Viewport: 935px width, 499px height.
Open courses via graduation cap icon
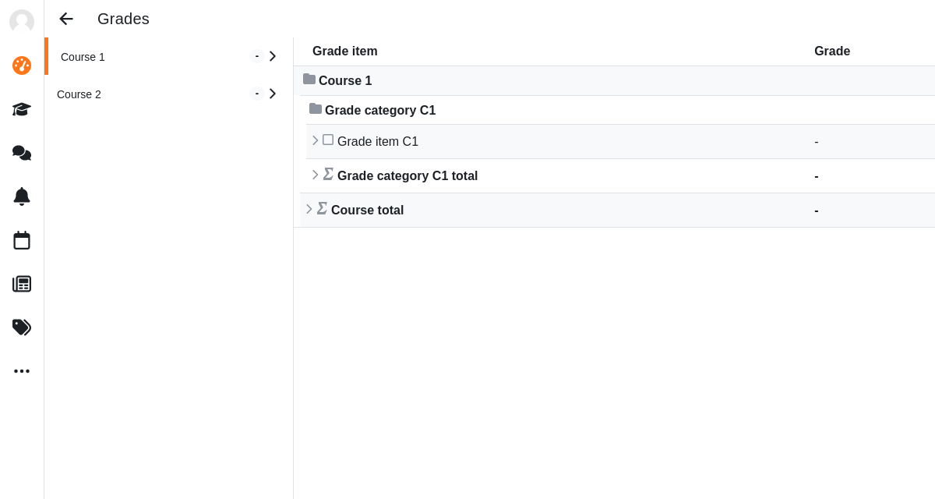22,109
